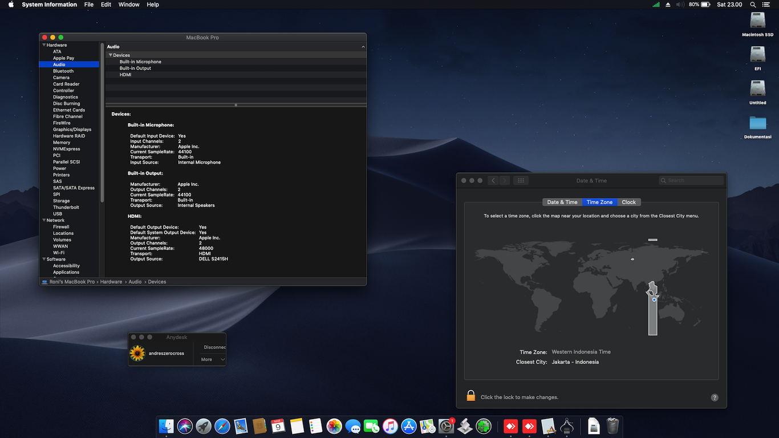The image size is (779, 438).
Task: Open the Window menu
Action: tap(129, 5)
